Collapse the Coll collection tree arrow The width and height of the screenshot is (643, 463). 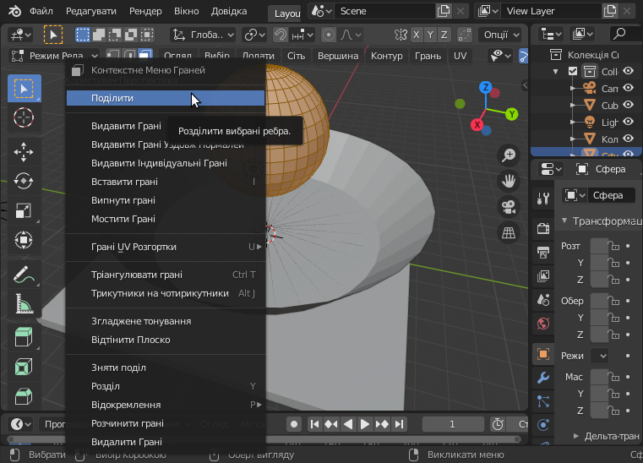click(556, 72)
